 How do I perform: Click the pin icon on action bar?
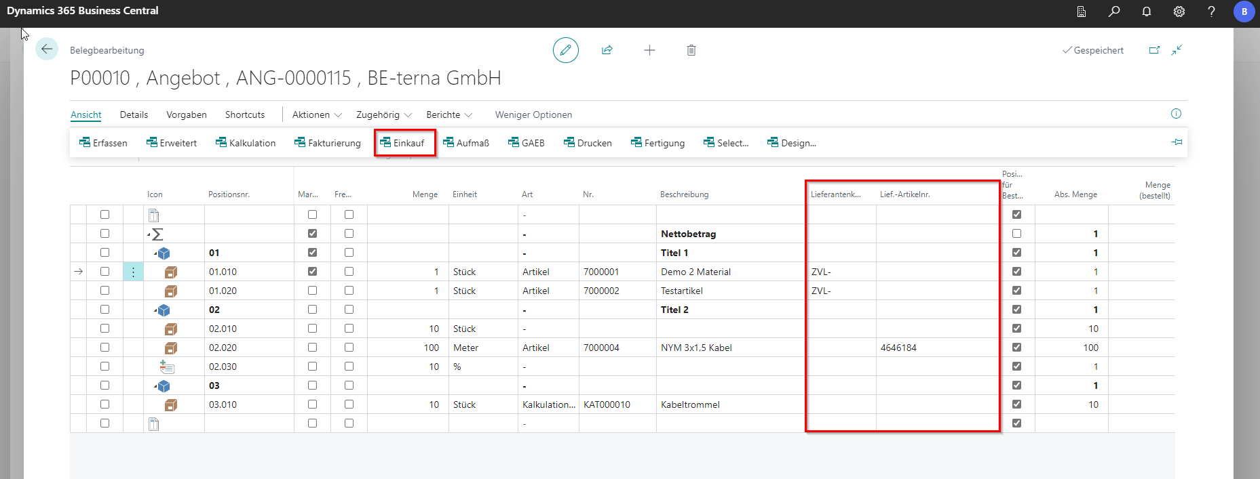[1177, 142]
